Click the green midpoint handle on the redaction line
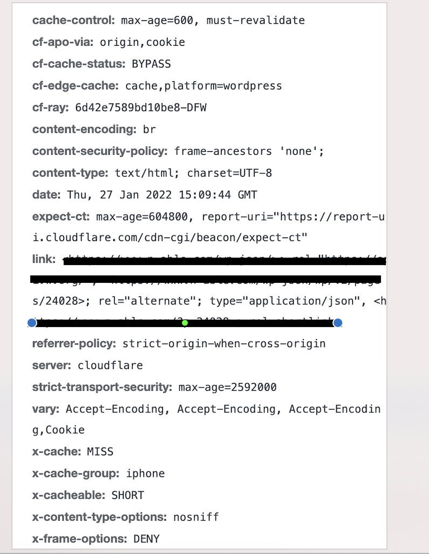429x554 pixels. click(185, 323)
